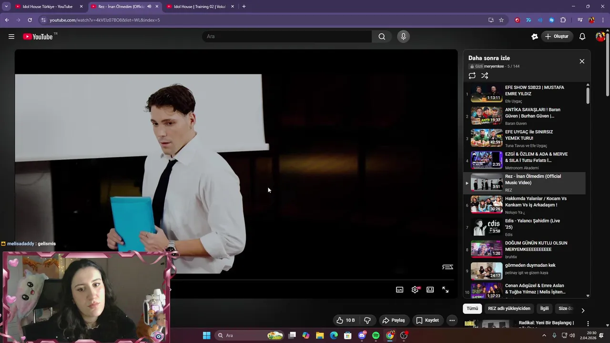The image size is (610, 343).
Task: Close the Rez - İnan Ölmedim tab
Action: (157, 7)
